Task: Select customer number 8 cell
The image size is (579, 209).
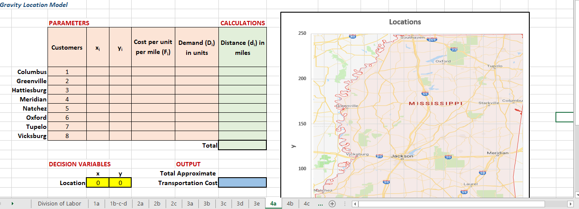Action: click(x=67, y=136)
